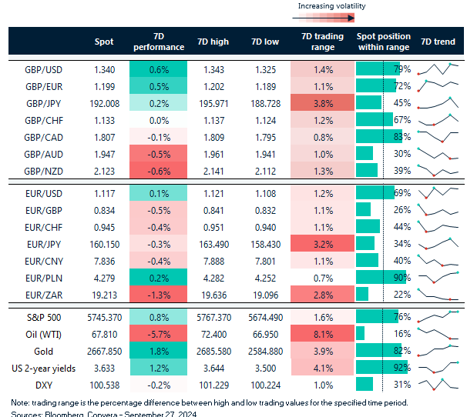Click EUR/JPY trading range cell 3.2%
467x417 pixels.
pyautogui.click(x=323, y=243)
